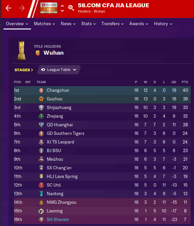Click the gold trophy image
This screenshot has width=194, height=226.
pos(22,51)
